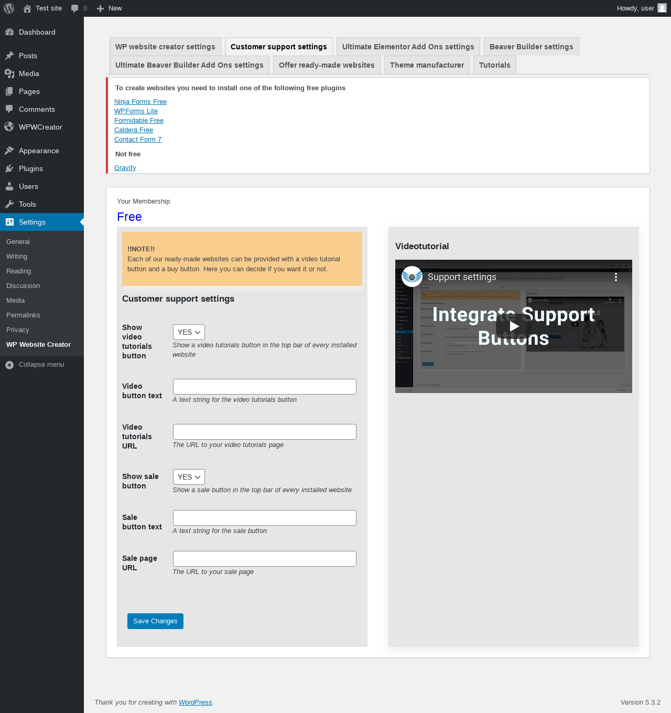Open the WP Website Creator submenu item
This screenshot has height=713, width=671.
click(42, 345)
